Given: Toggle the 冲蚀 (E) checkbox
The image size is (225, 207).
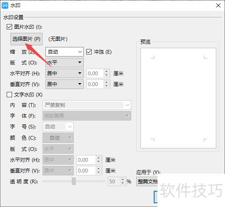Looking at the screenshot, I should (x=89, y=52).
